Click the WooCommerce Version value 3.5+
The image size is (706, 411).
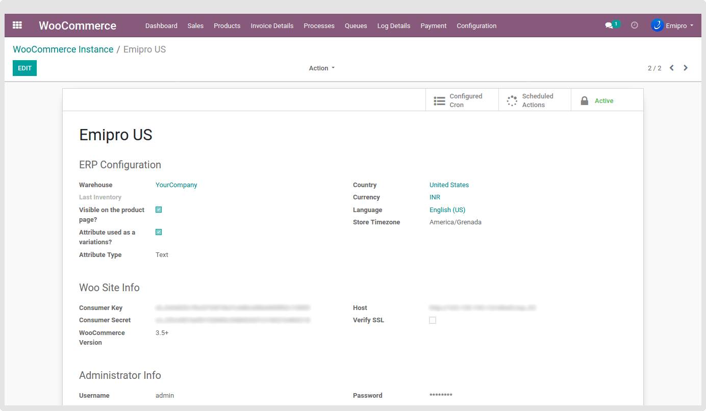(x=162, y=333)
